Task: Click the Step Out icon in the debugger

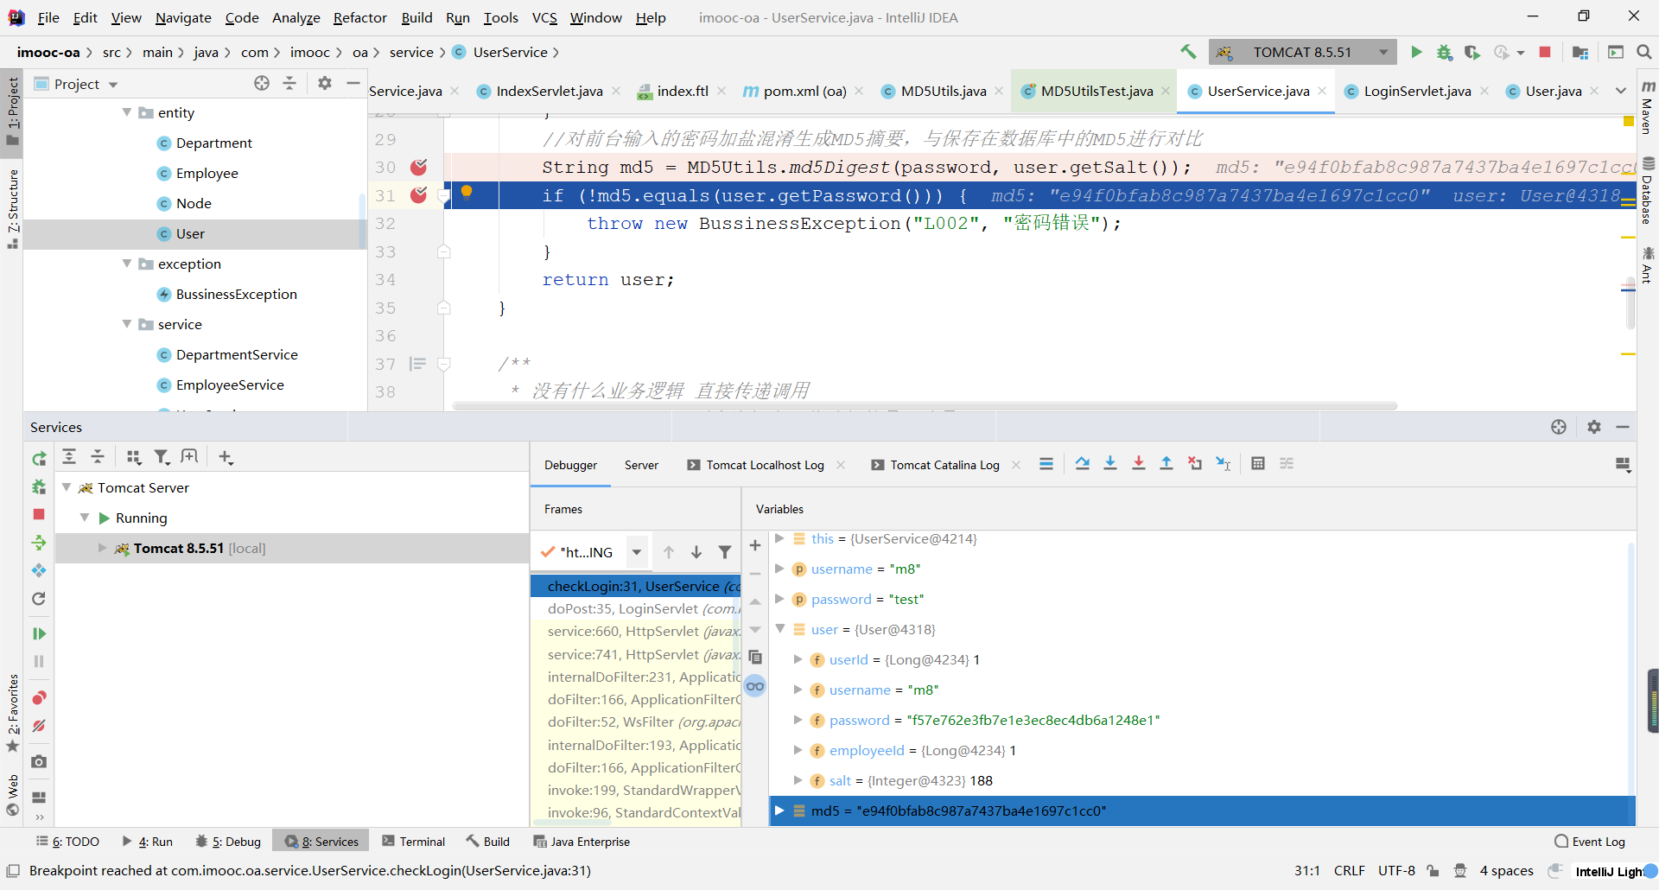Action: tap(1166, 464)
